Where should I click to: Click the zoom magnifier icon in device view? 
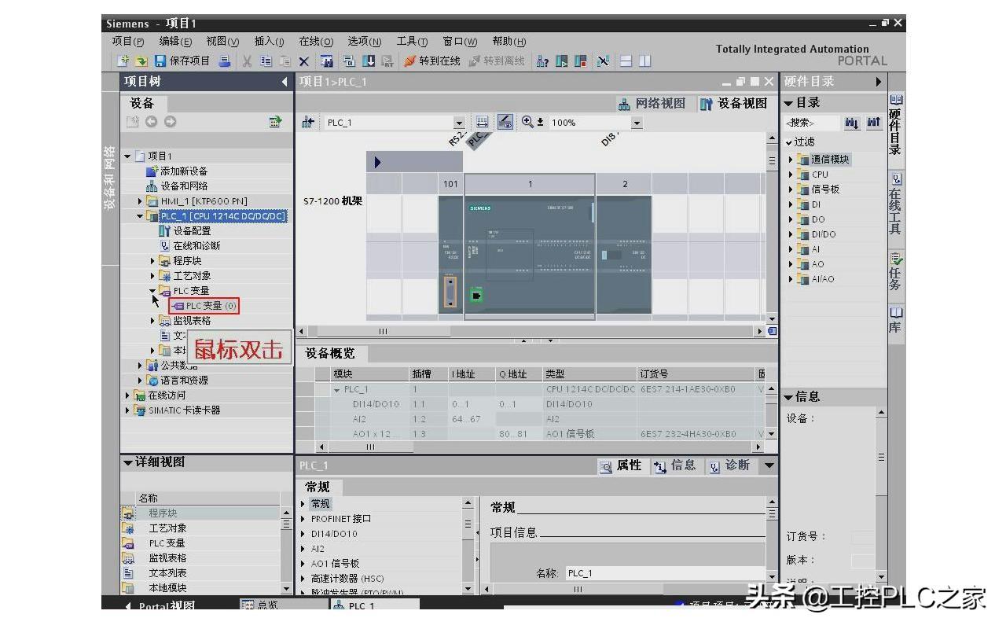click(x=527, y=122)
